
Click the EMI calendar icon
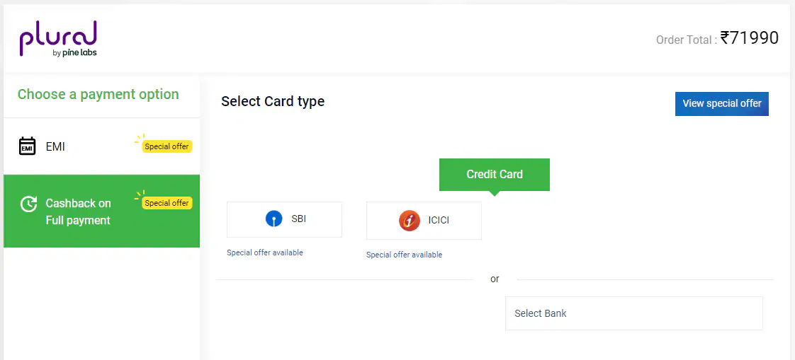click(x=27, y=146)
